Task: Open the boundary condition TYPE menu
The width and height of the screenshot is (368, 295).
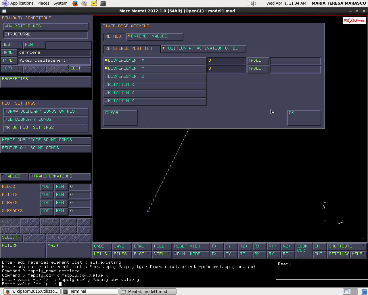Action: (x=9, y=61)
